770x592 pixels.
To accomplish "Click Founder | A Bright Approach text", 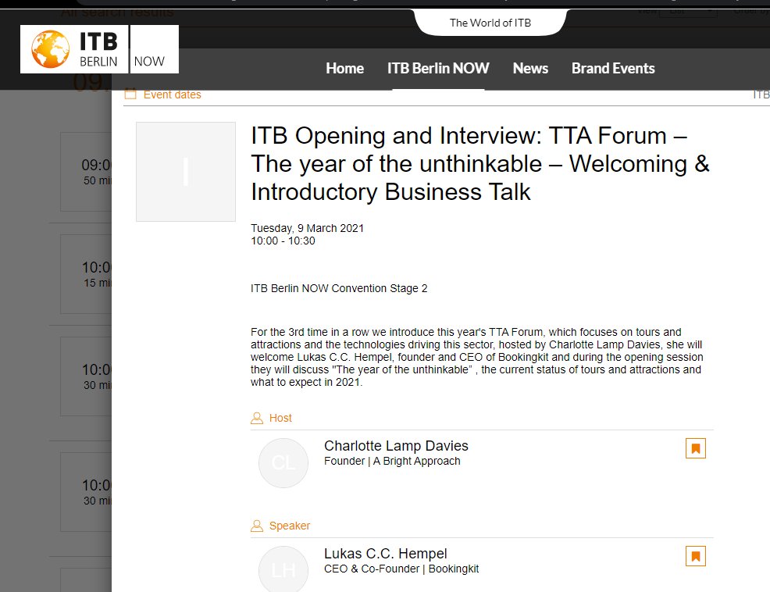I will tap(392, 461).
